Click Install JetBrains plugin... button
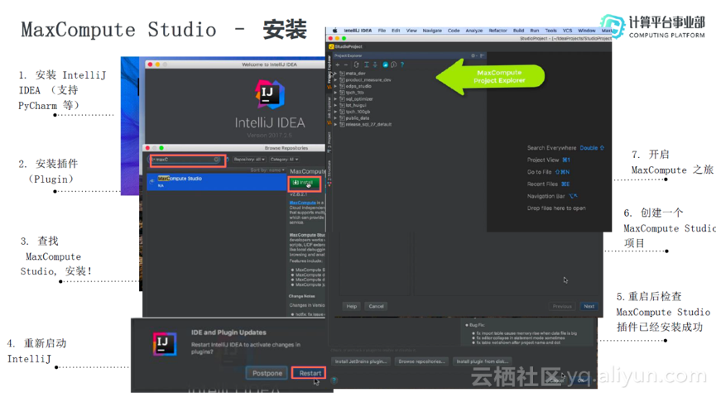 (361, 361)
